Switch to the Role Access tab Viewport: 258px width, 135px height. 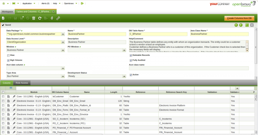pyautogui.click(x=22, y=83)
